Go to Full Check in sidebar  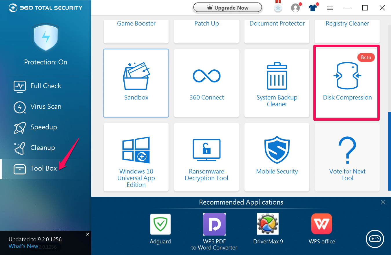coord(45,86)
